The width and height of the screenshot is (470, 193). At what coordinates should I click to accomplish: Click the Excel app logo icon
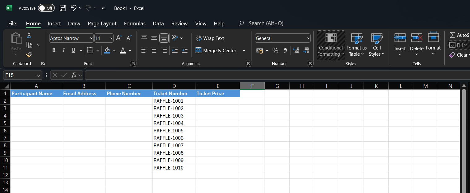pos(9,8)
